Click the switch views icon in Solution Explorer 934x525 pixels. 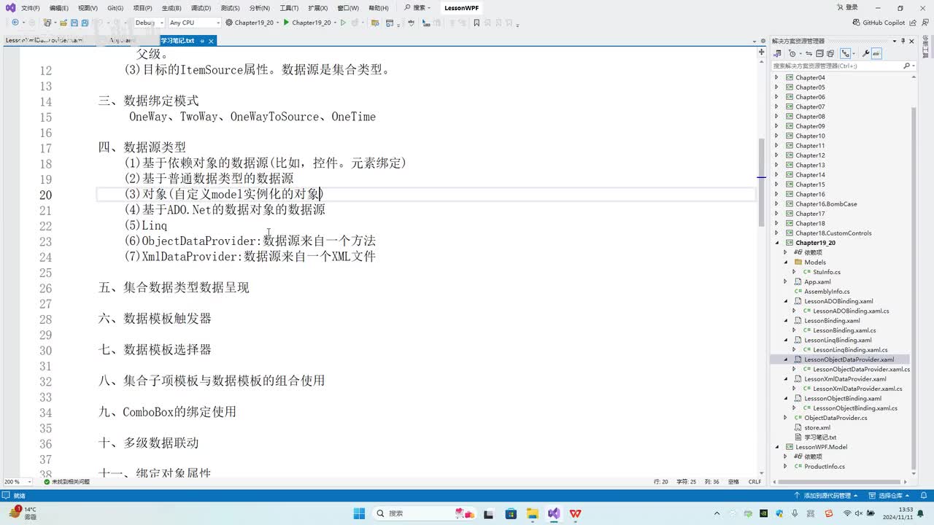coord(778,53)
